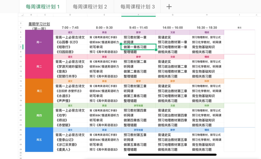Click the orange 周三 day block
Viewport: 261px width, 159px height.
(x=39, y=91)
